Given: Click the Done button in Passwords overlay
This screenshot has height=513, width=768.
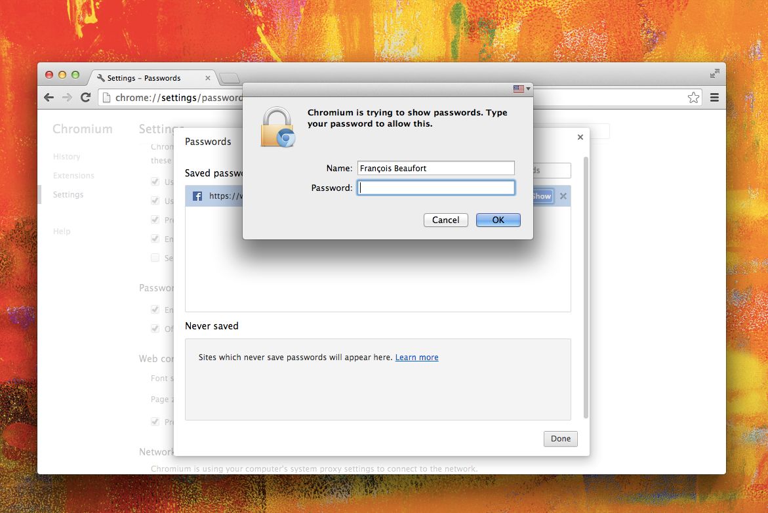Looking at the screenshot, I should tap(560, 438).
